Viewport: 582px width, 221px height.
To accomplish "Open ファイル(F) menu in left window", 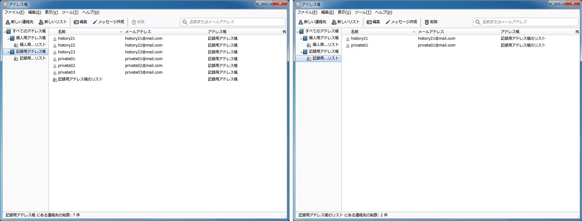I will (x=14, y=12).
